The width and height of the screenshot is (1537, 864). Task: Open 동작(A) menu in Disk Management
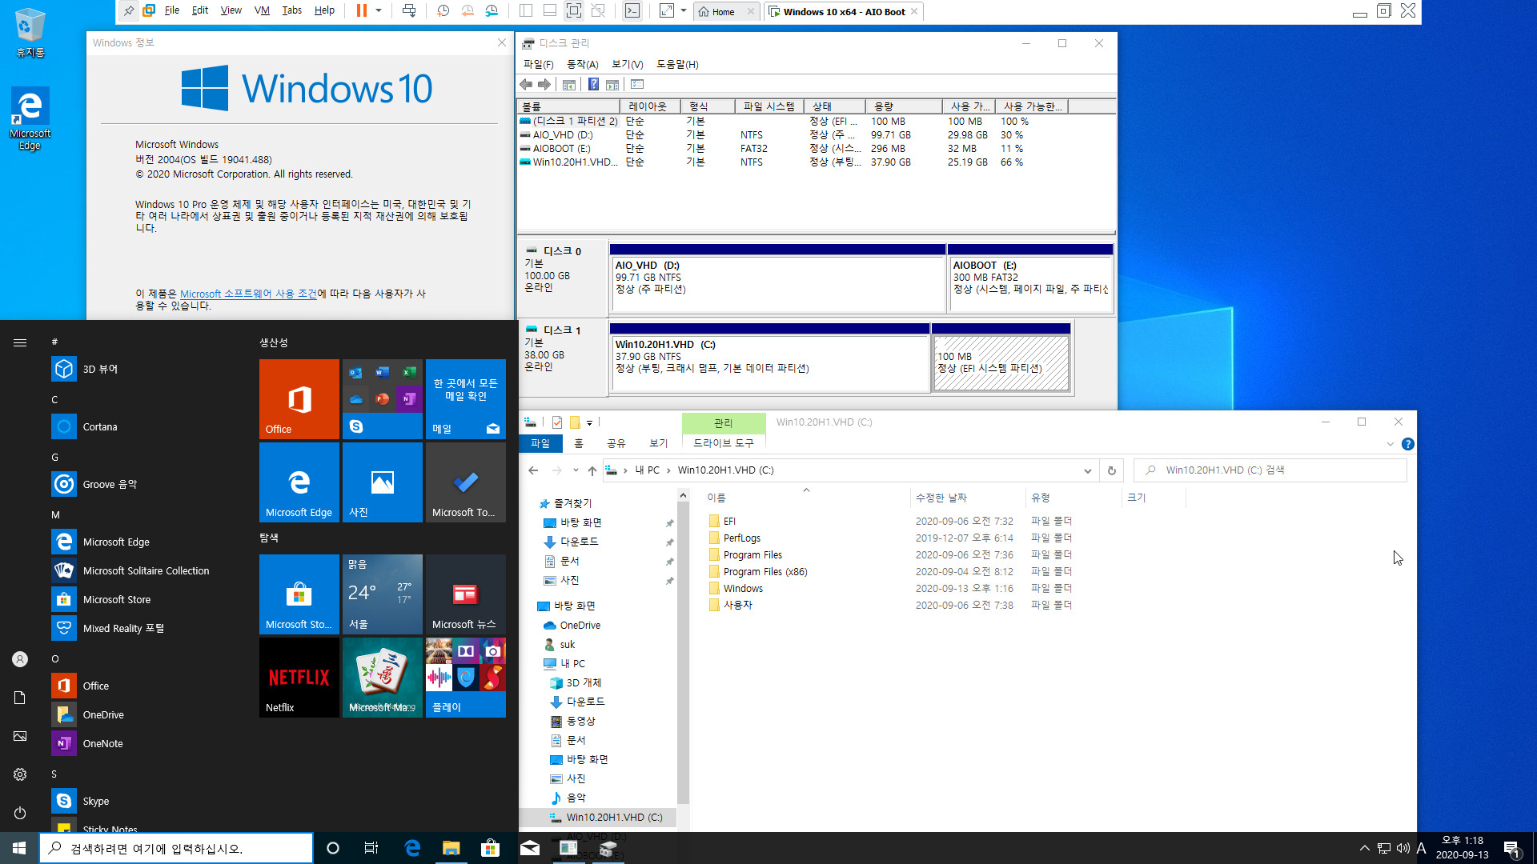(582, 64)
